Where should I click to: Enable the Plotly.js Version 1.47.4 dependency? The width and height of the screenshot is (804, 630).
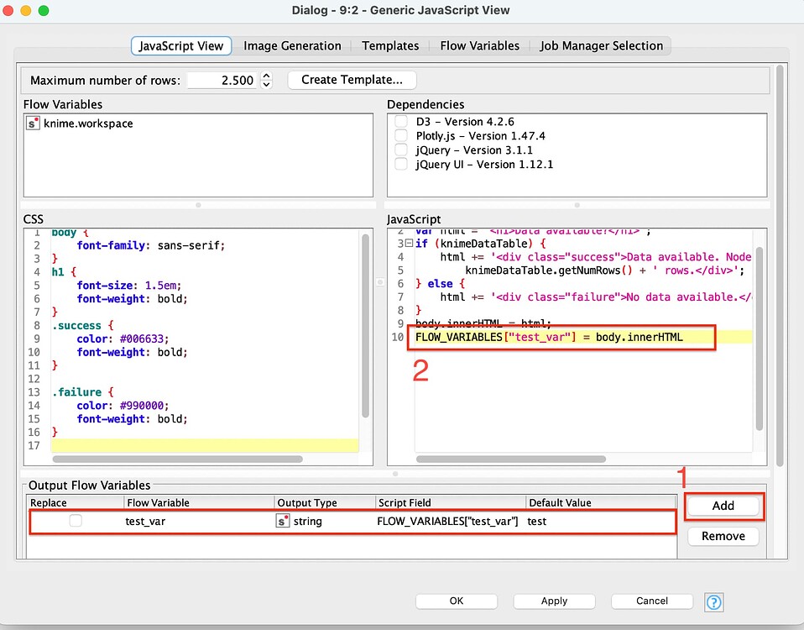pyautogui.click(x=401, y=135)
